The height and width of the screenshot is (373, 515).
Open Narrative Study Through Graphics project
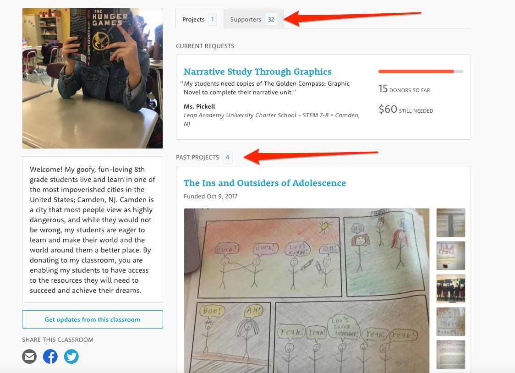point(257,71)
